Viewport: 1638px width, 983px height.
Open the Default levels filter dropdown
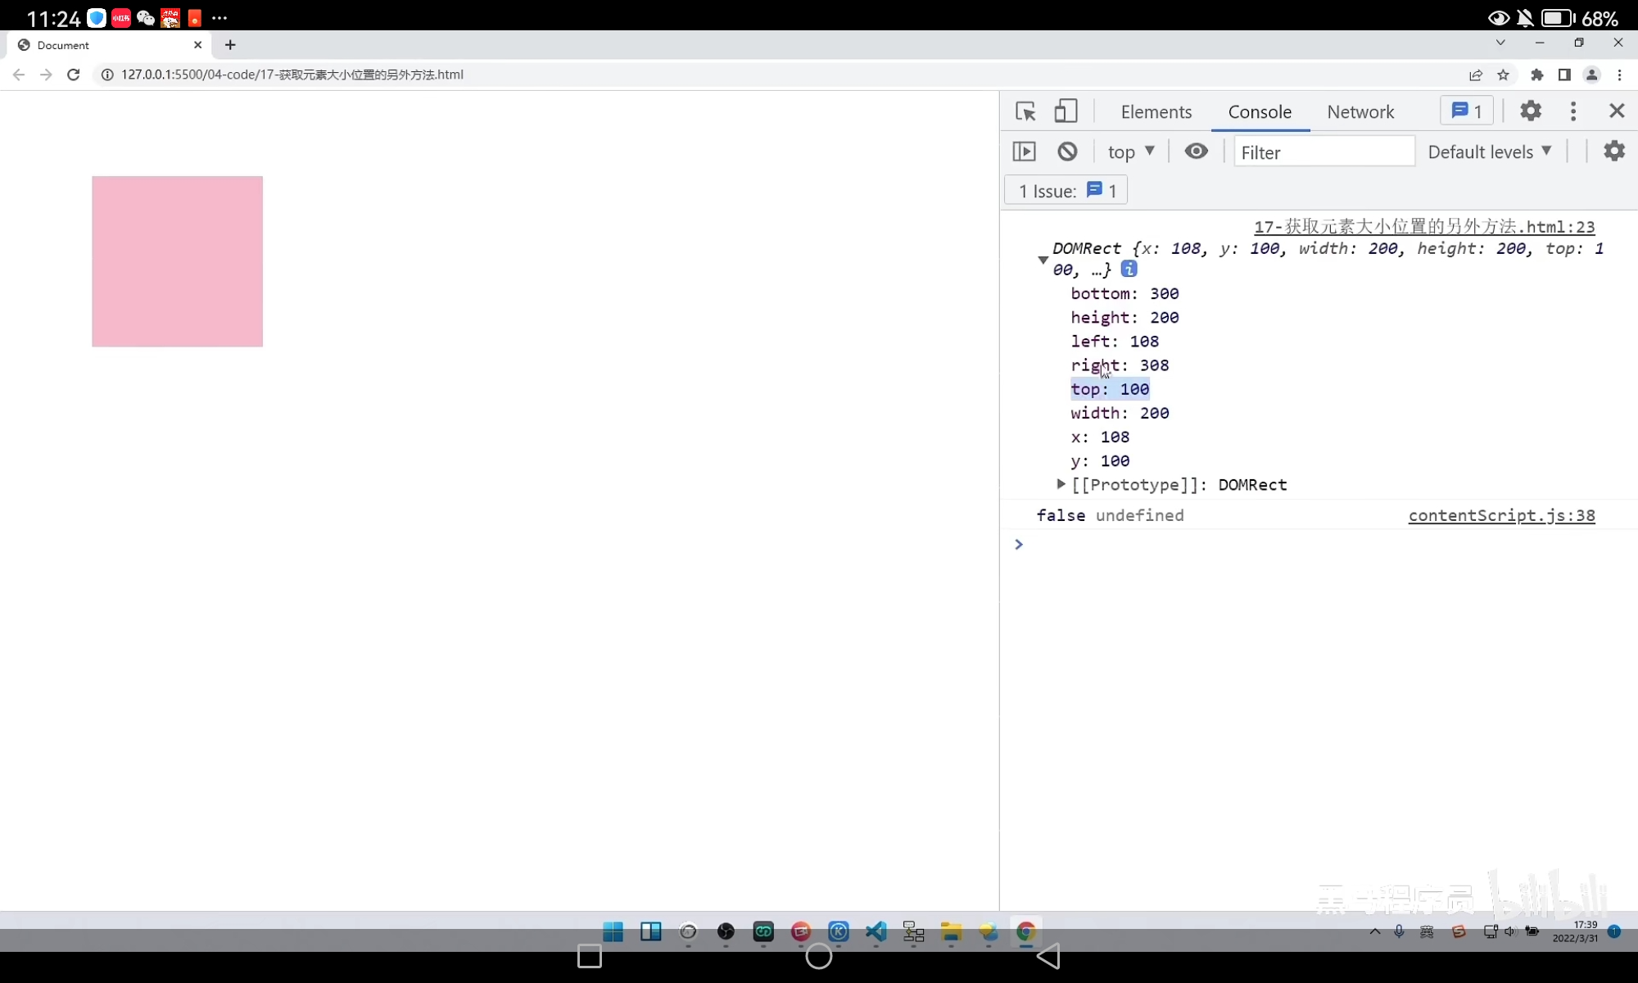(x=1489, y=151)
